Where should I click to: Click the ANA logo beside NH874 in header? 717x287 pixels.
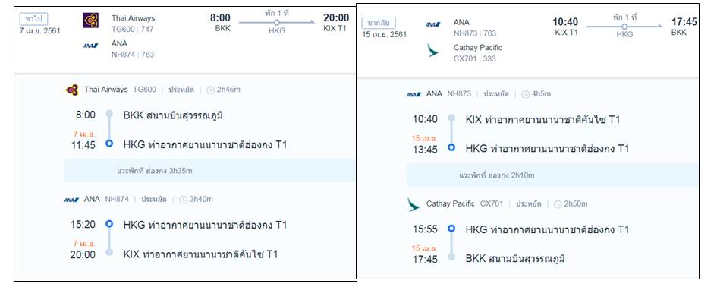(90, 46)
